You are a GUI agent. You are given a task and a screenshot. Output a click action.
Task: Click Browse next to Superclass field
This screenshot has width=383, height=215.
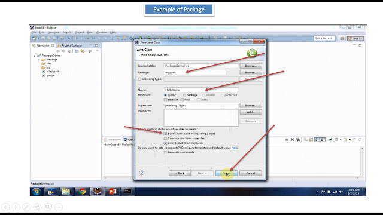click(251, 105)
